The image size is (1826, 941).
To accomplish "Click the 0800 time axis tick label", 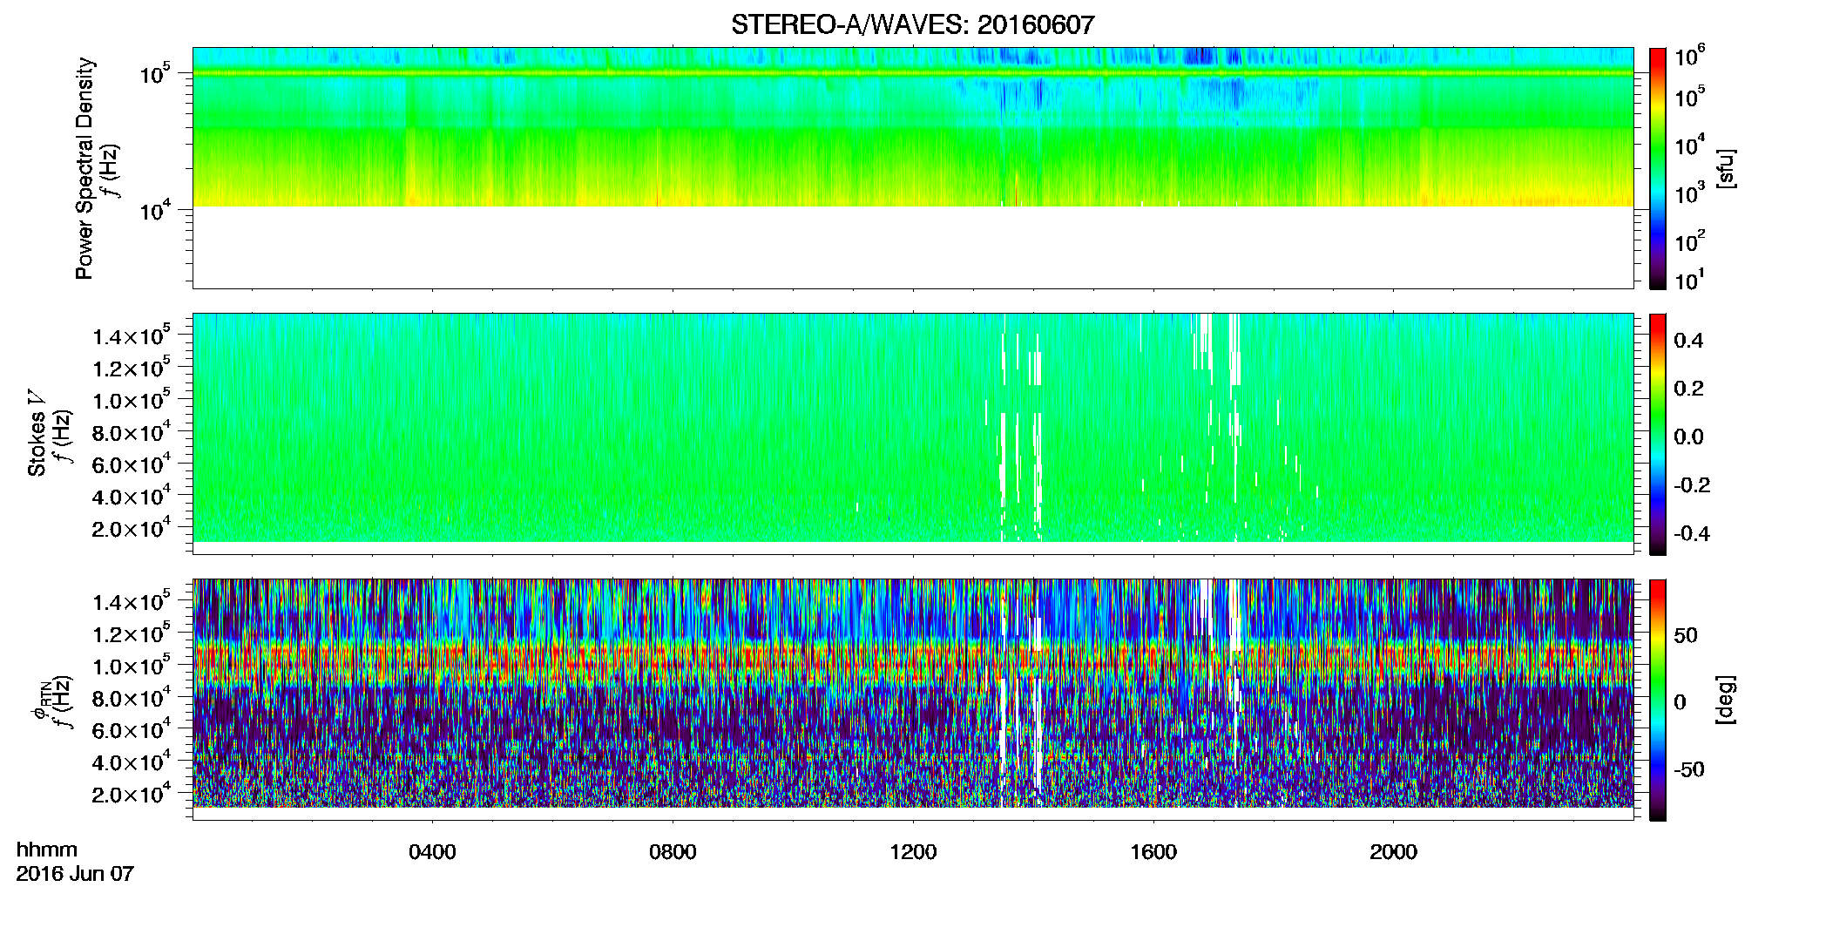I will [673, 852].
